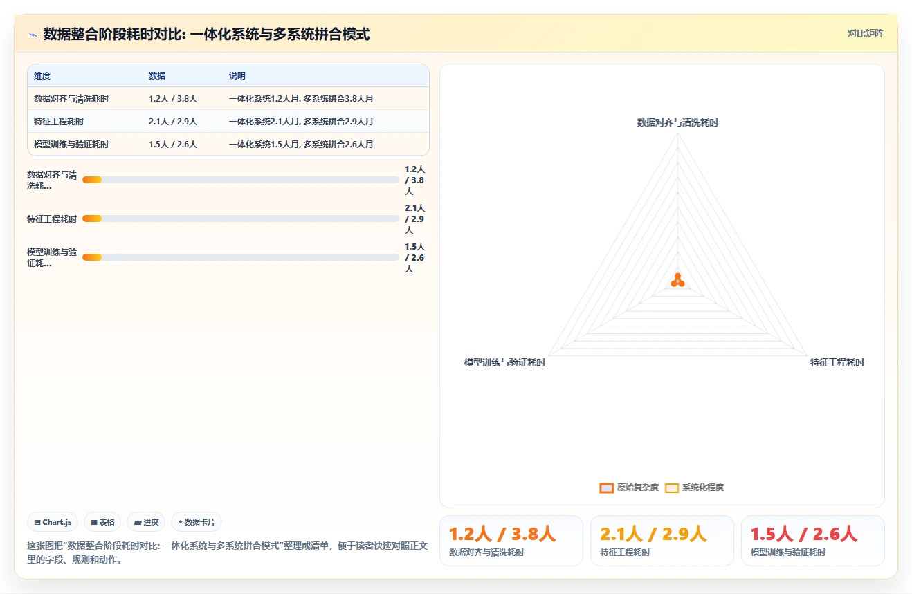Click the 进度 tag chip

click(146, 522)
